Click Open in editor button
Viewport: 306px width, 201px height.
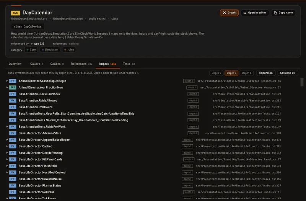[x=255, y=13]
